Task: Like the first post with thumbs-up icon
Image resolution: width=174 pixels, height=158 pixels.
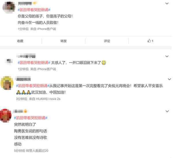Action: [150, 41]
